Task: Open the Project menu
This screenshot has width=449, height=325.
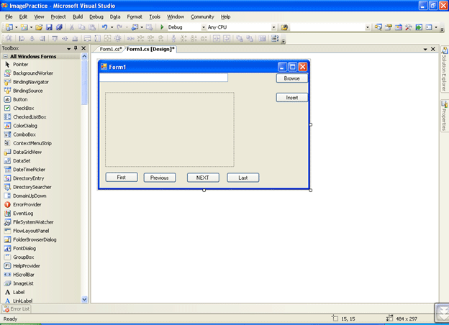Action: point(58,17)
